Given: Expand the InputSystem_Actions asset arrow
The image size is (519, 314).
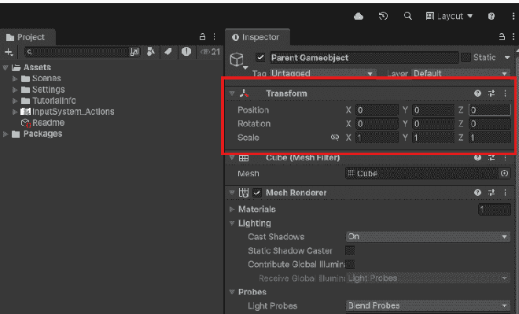Looking at the screenshot, I should (x=15, y=112).
